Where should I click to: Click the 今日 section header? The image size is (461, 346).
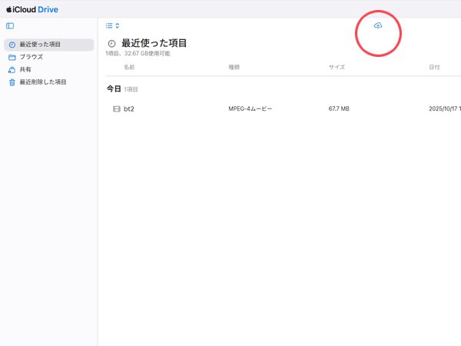click(113, 89)
